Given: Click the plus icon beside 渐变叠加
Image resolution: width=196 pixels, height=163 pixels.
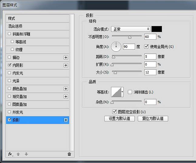Looking at the screenshot, I should (66, 97).
